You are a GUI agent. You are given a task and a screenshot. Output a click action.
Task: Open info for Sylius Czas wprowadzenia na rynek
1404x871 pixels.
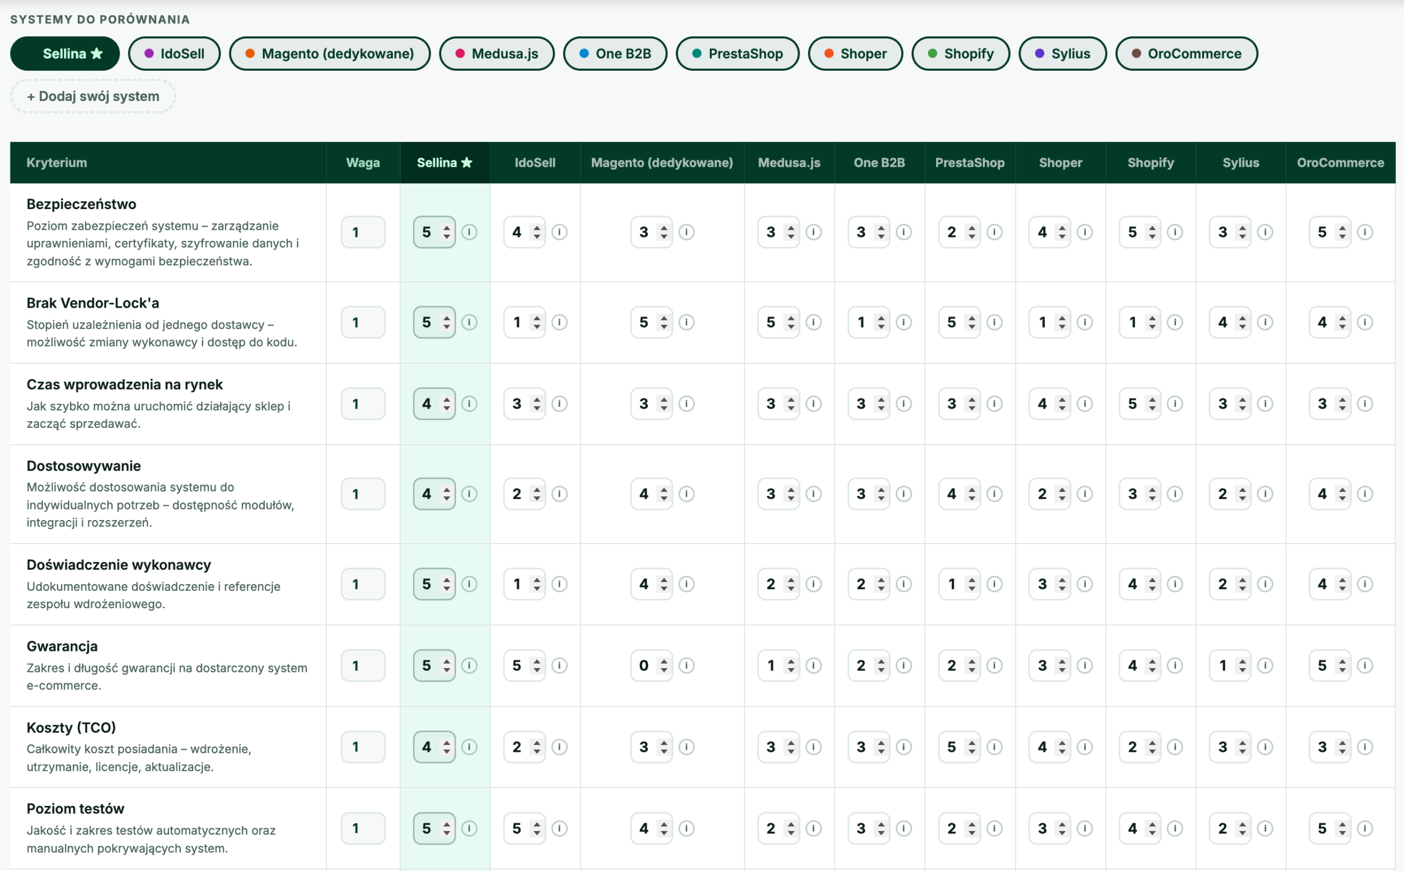(1265, 404)
